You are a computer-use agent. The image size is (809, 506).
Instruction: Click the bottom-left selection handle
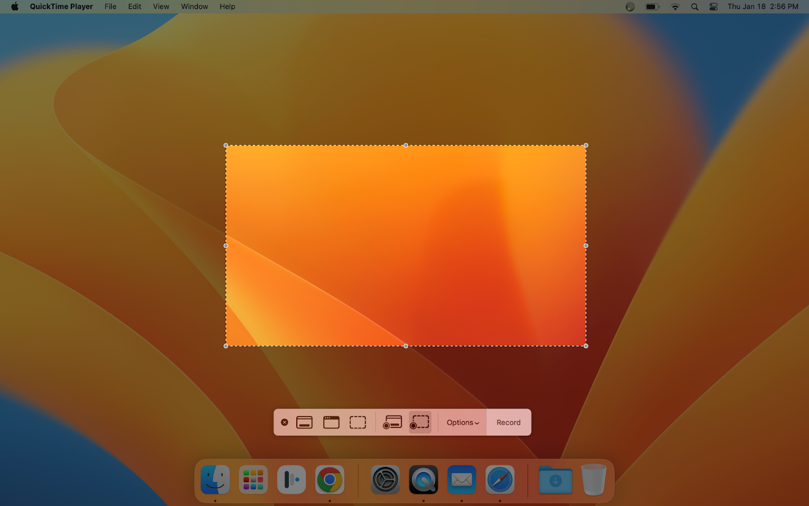click(226, 346)
